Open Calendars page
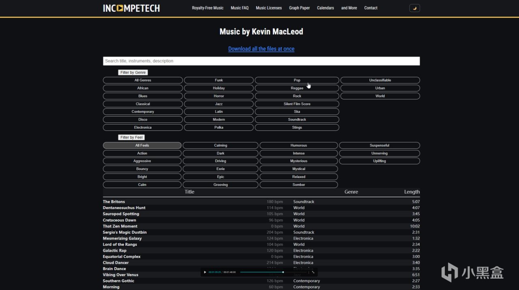519x290 pixels. click(326, 8)
